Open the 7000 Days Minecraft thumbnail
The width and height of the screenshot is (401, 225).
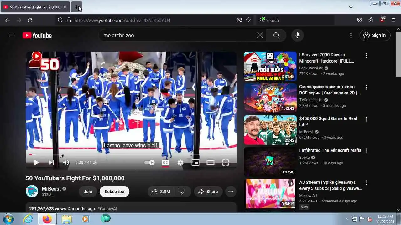[270, 66]
